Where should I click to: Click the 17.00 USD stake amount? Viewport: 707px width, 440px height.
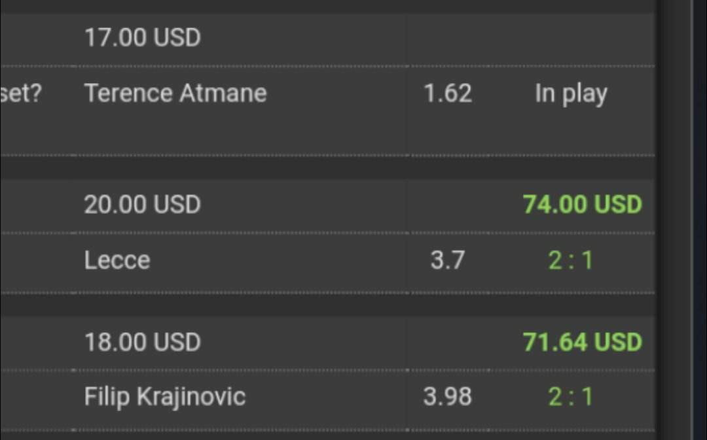coord(142,37)
